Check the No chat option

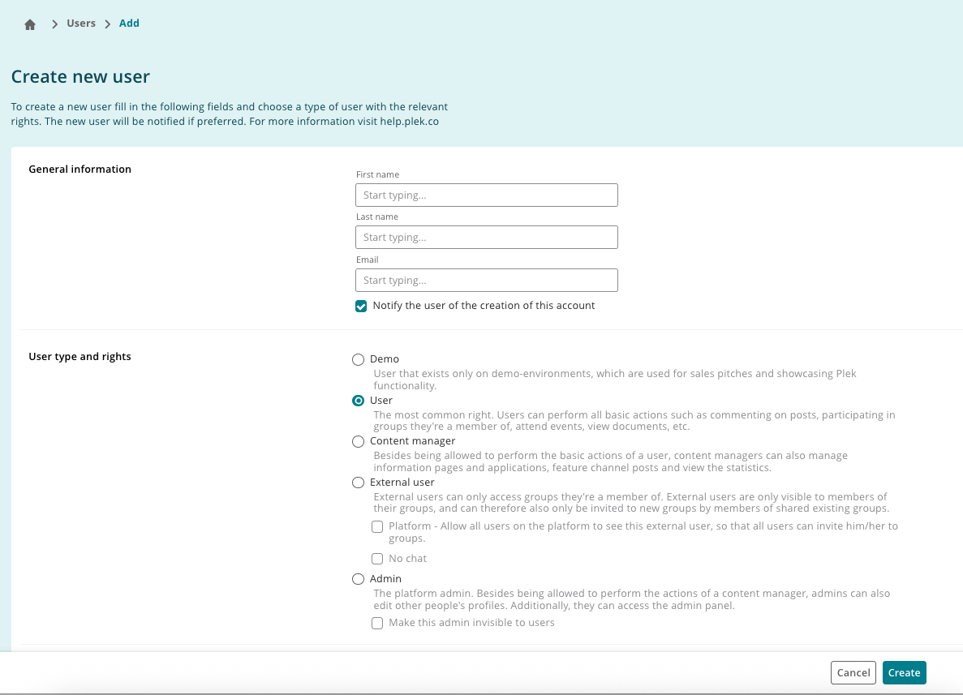tap(377, 559)
